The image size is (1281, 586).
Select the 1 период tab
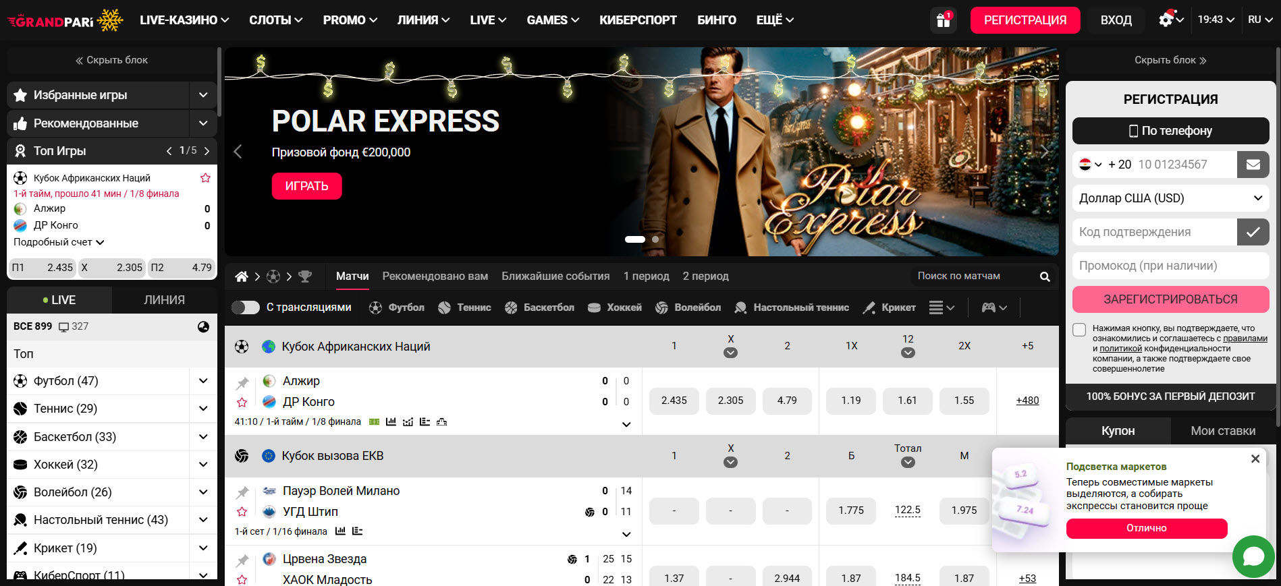(646, 276)
